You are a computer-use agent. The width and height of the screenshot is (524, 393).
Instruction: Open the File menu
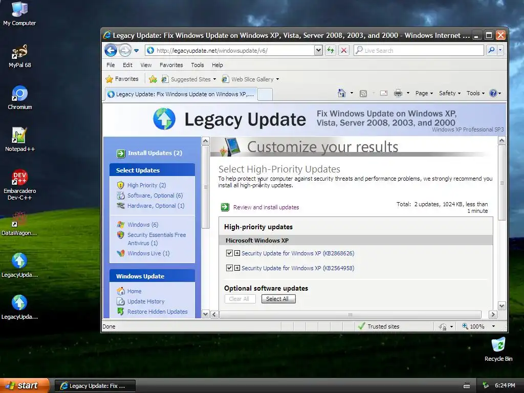coord(111,65)
